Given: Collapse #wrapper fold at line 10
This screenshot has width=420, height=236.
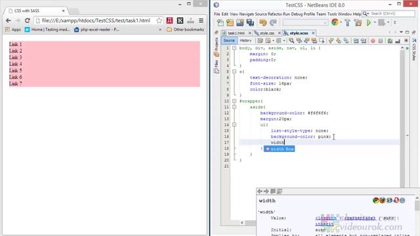Looking at the screenshot, I should coord(234,101).
